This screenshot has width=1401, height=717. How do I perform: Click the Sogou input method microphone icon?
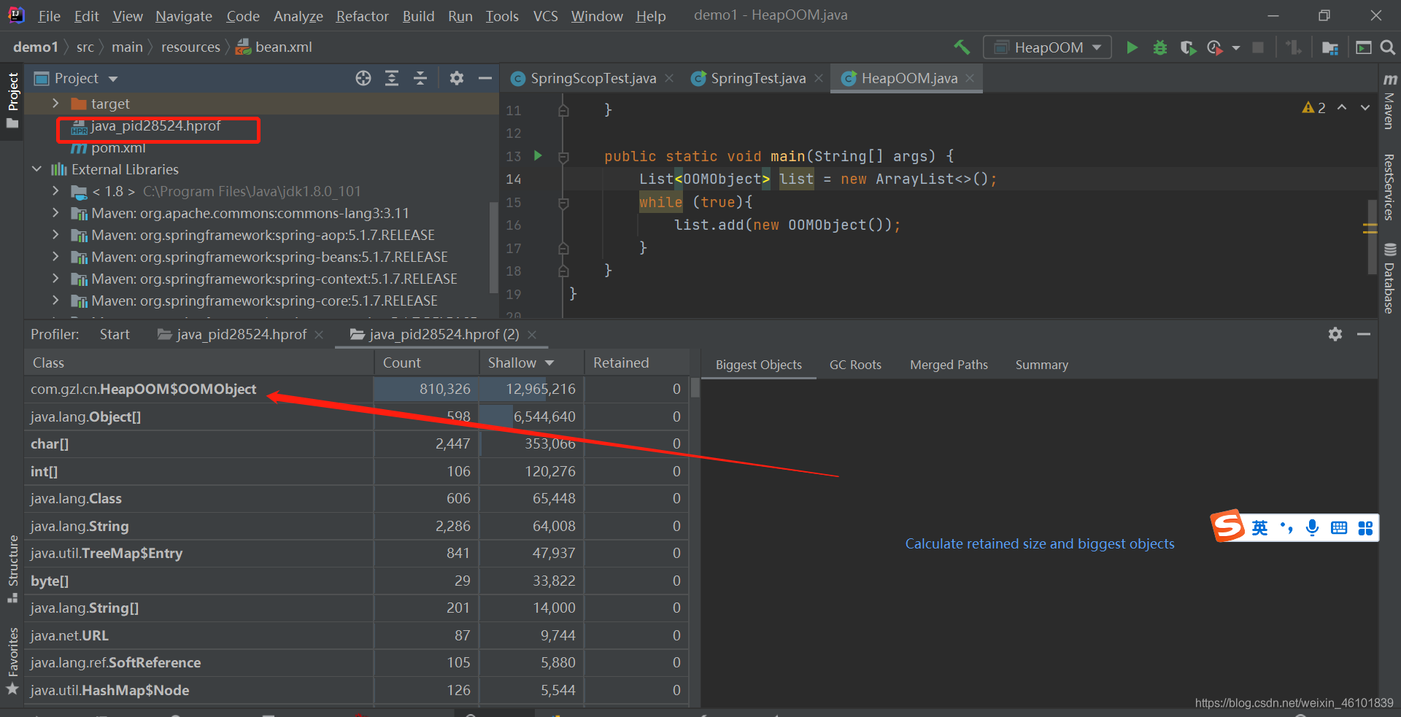pyautogui.click(x=1312, y=528)
